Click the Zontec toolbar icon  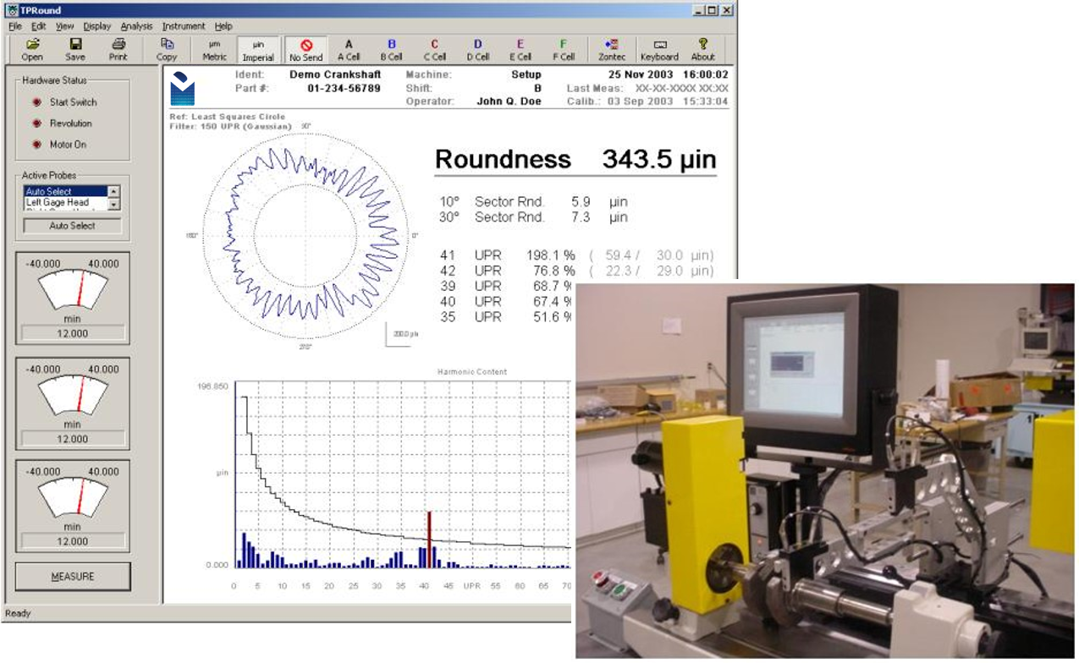pos(611,50)
